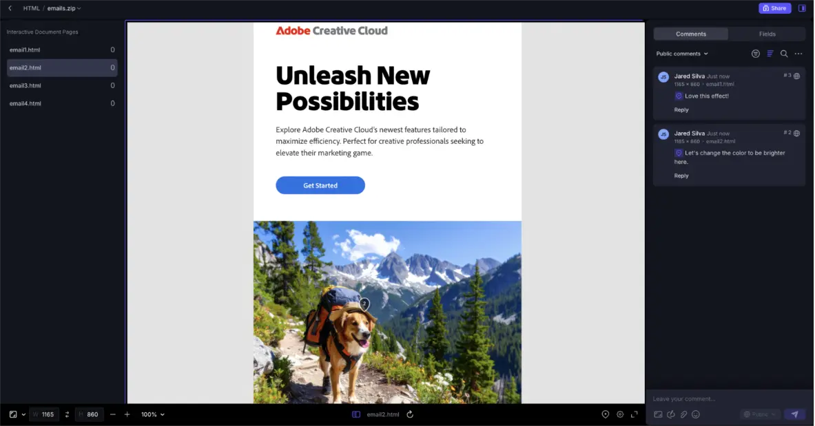Reply to Jared Silva's first comment

coord(681,108)
